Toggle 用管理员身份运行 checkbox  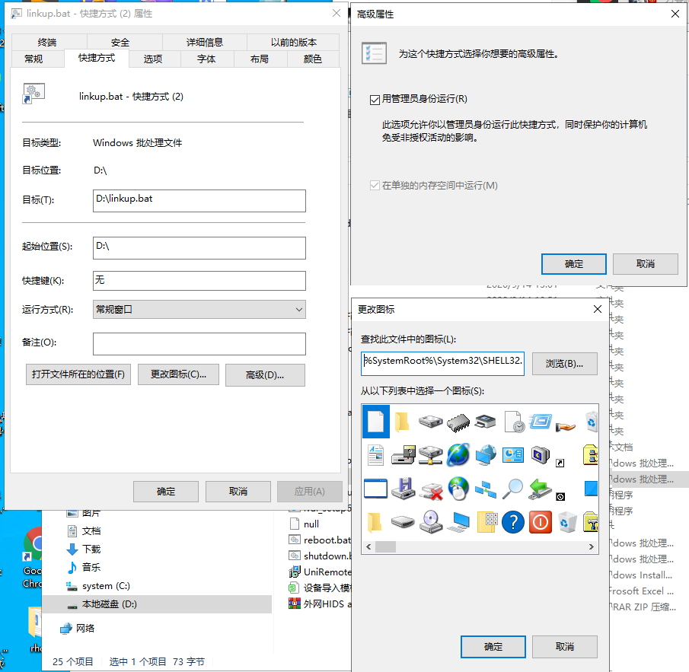pos(375,100)
